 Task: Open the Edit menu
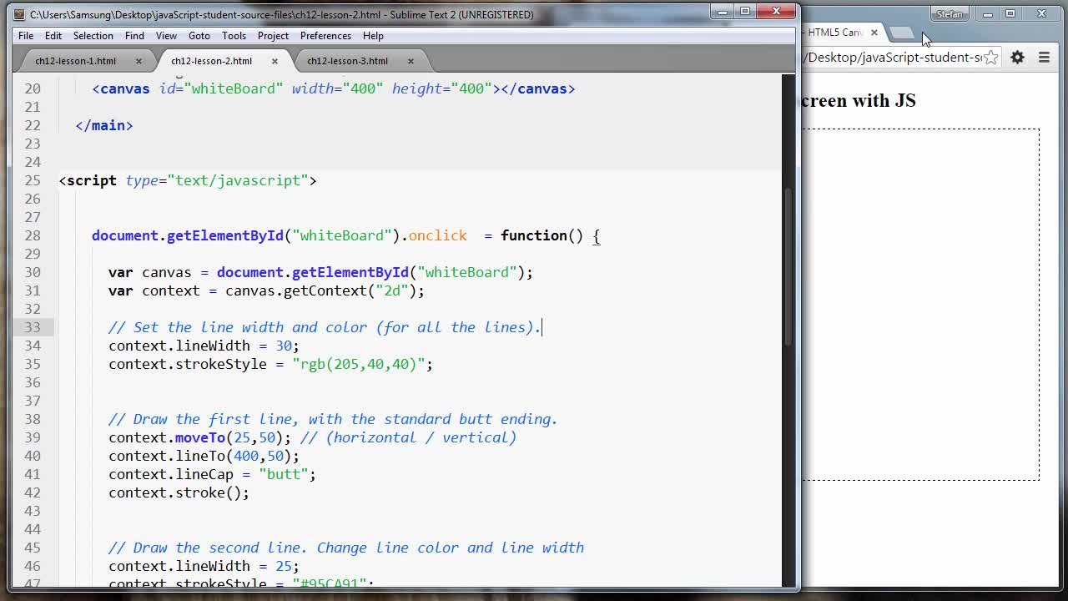[53, 36]
